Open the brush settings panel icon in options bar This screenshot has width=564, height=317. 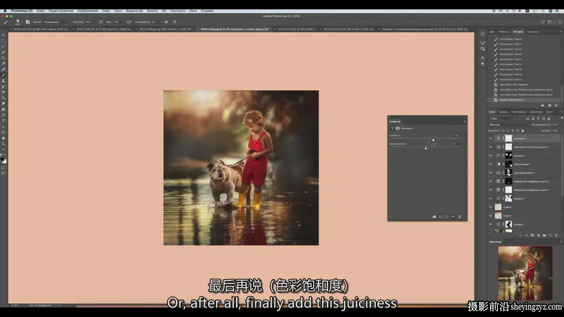[28, 22]
